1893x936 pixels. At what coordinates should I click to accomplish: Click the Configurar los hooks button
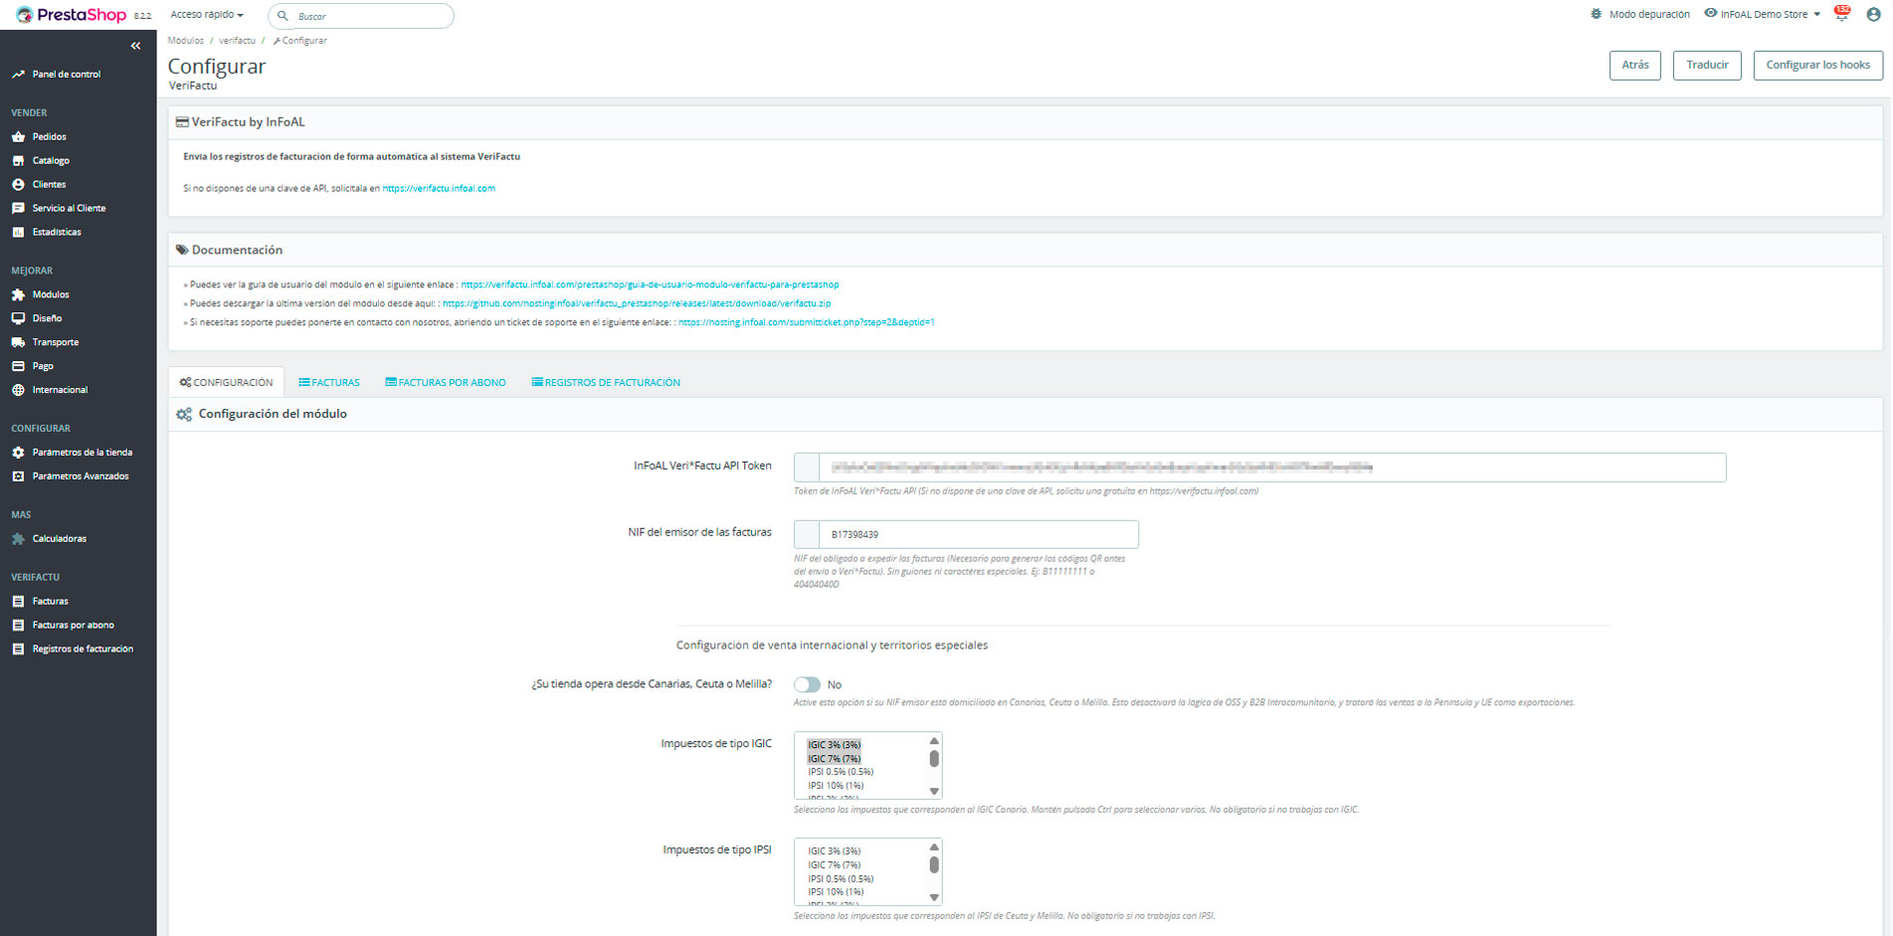pyautogui.click(x=1817, y=65)
